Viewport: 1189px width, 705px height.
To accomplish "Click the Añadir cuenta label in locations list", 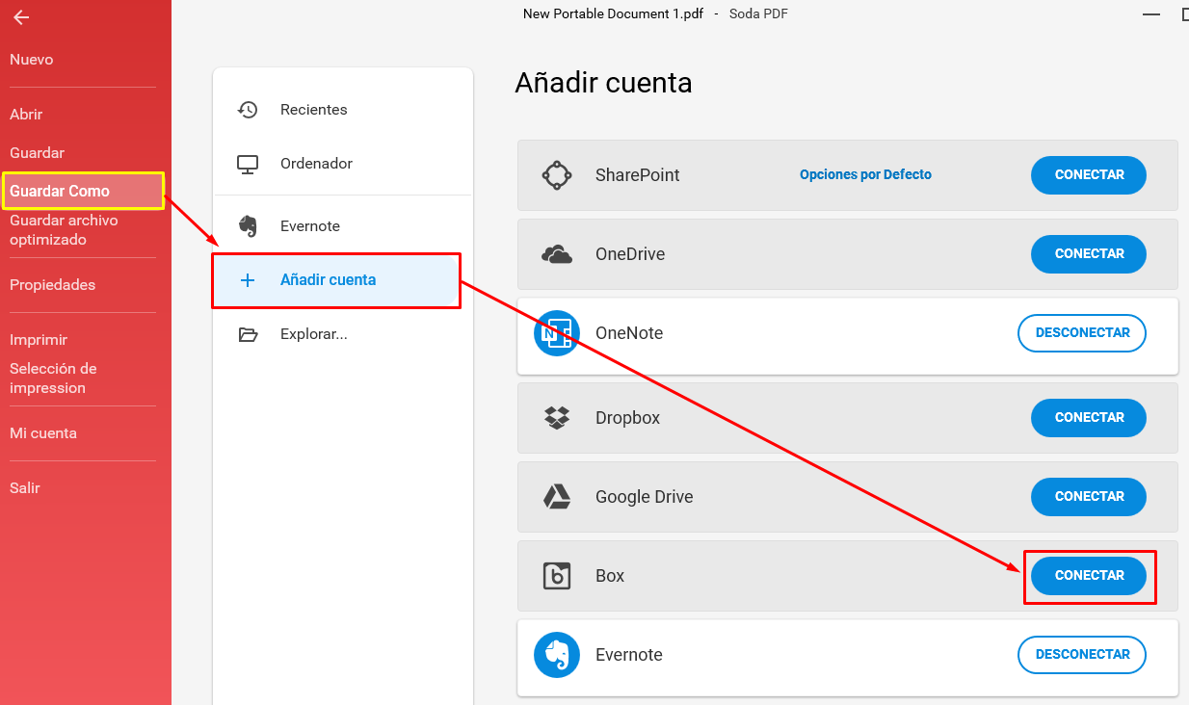I will (329, 280).
